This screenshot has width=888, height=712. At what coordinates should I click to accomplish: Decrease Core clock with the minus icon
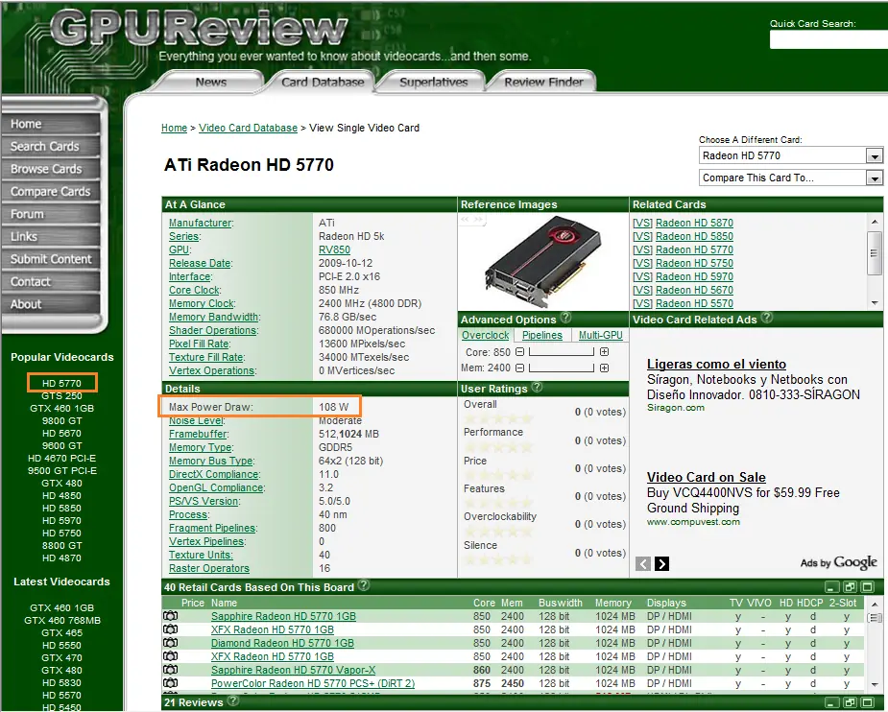point(519,352)
